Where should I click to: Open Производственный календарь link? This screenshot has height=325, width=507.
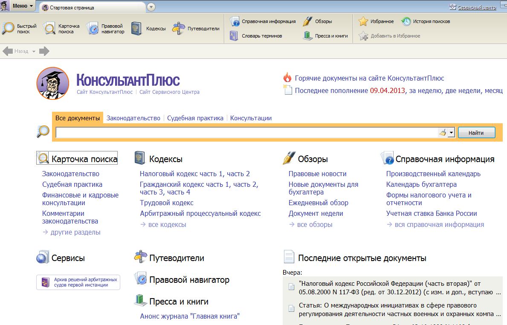coord(433,174)
